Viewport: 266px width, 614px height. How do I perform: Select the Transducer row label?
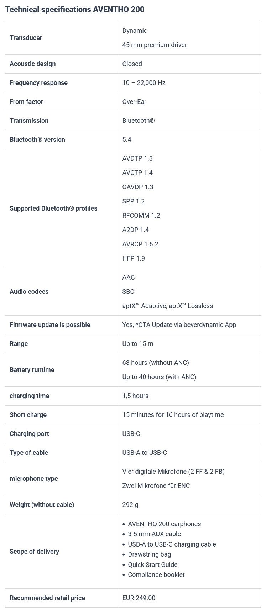click(x=26, y=38)
